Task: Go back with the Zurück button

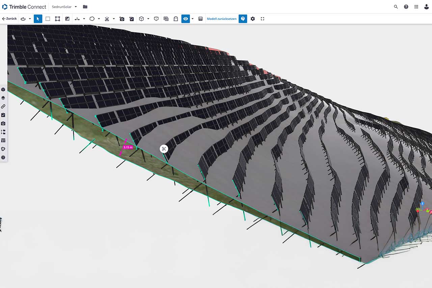Action: pyautogui.click(x=9, y=19)
